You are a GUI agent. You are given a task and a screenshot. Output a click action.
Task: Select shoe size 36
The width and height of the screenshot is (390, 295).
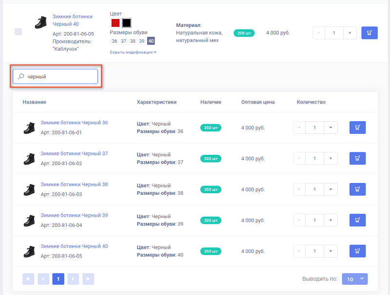click(115, 41)
